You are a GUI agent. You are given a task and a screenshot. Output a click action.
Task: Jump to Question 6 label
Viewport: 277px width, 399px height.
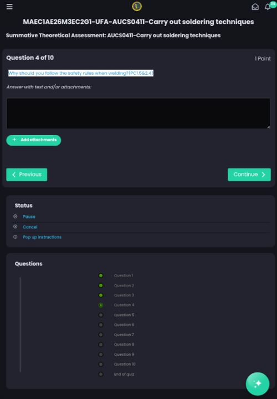pos(124,325)
